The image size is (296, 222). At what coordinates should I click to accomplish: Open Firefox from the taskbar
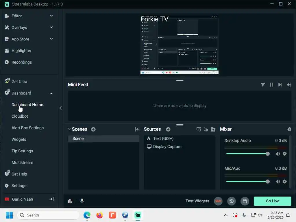99,215
